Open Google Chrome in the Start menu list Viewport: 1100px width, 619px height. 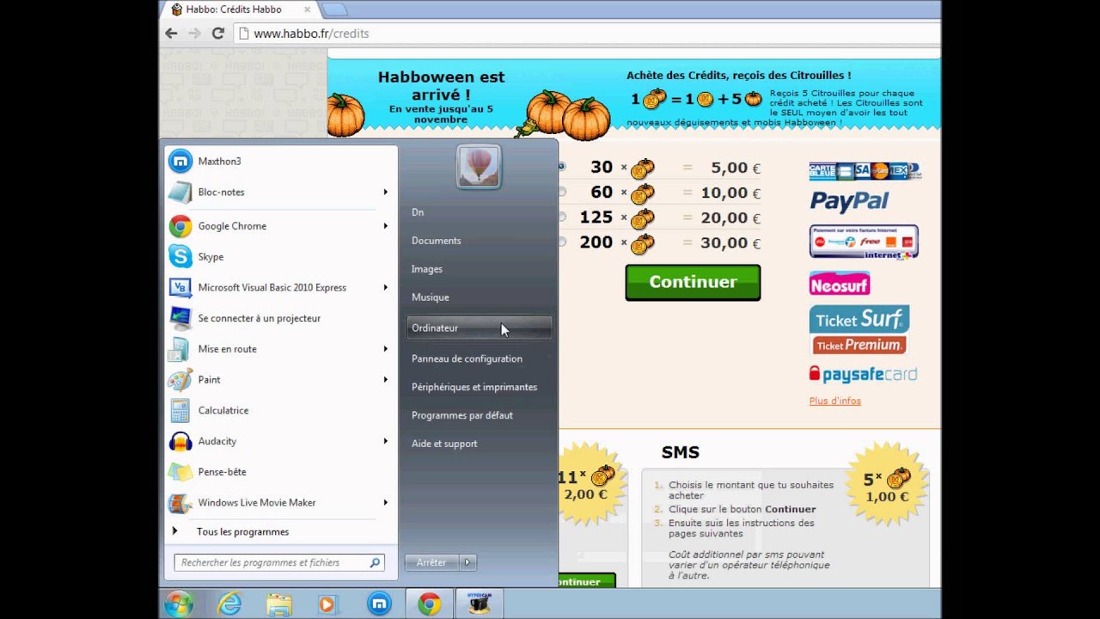click(x=279, y=226)
